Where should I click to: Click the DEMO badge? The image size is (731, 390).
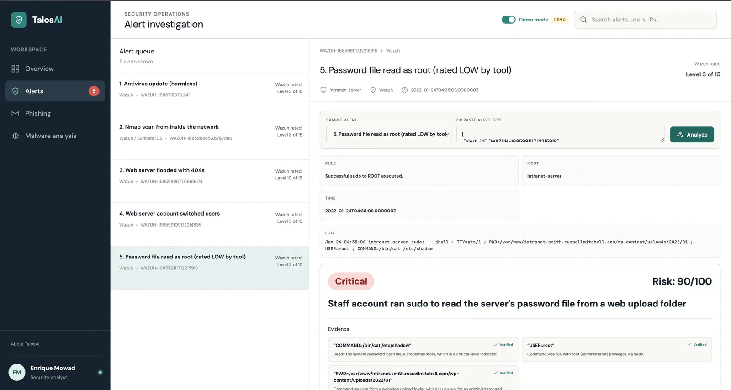tap(560, 20)
